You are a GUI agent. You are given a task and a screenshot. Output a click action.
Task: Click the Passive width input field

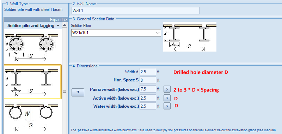[x=148, y=89]
